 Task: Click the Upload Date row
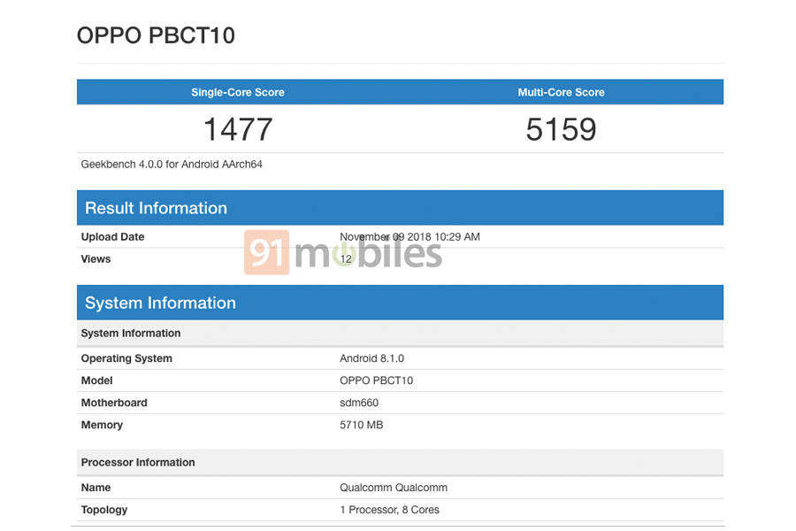[112, 236]
